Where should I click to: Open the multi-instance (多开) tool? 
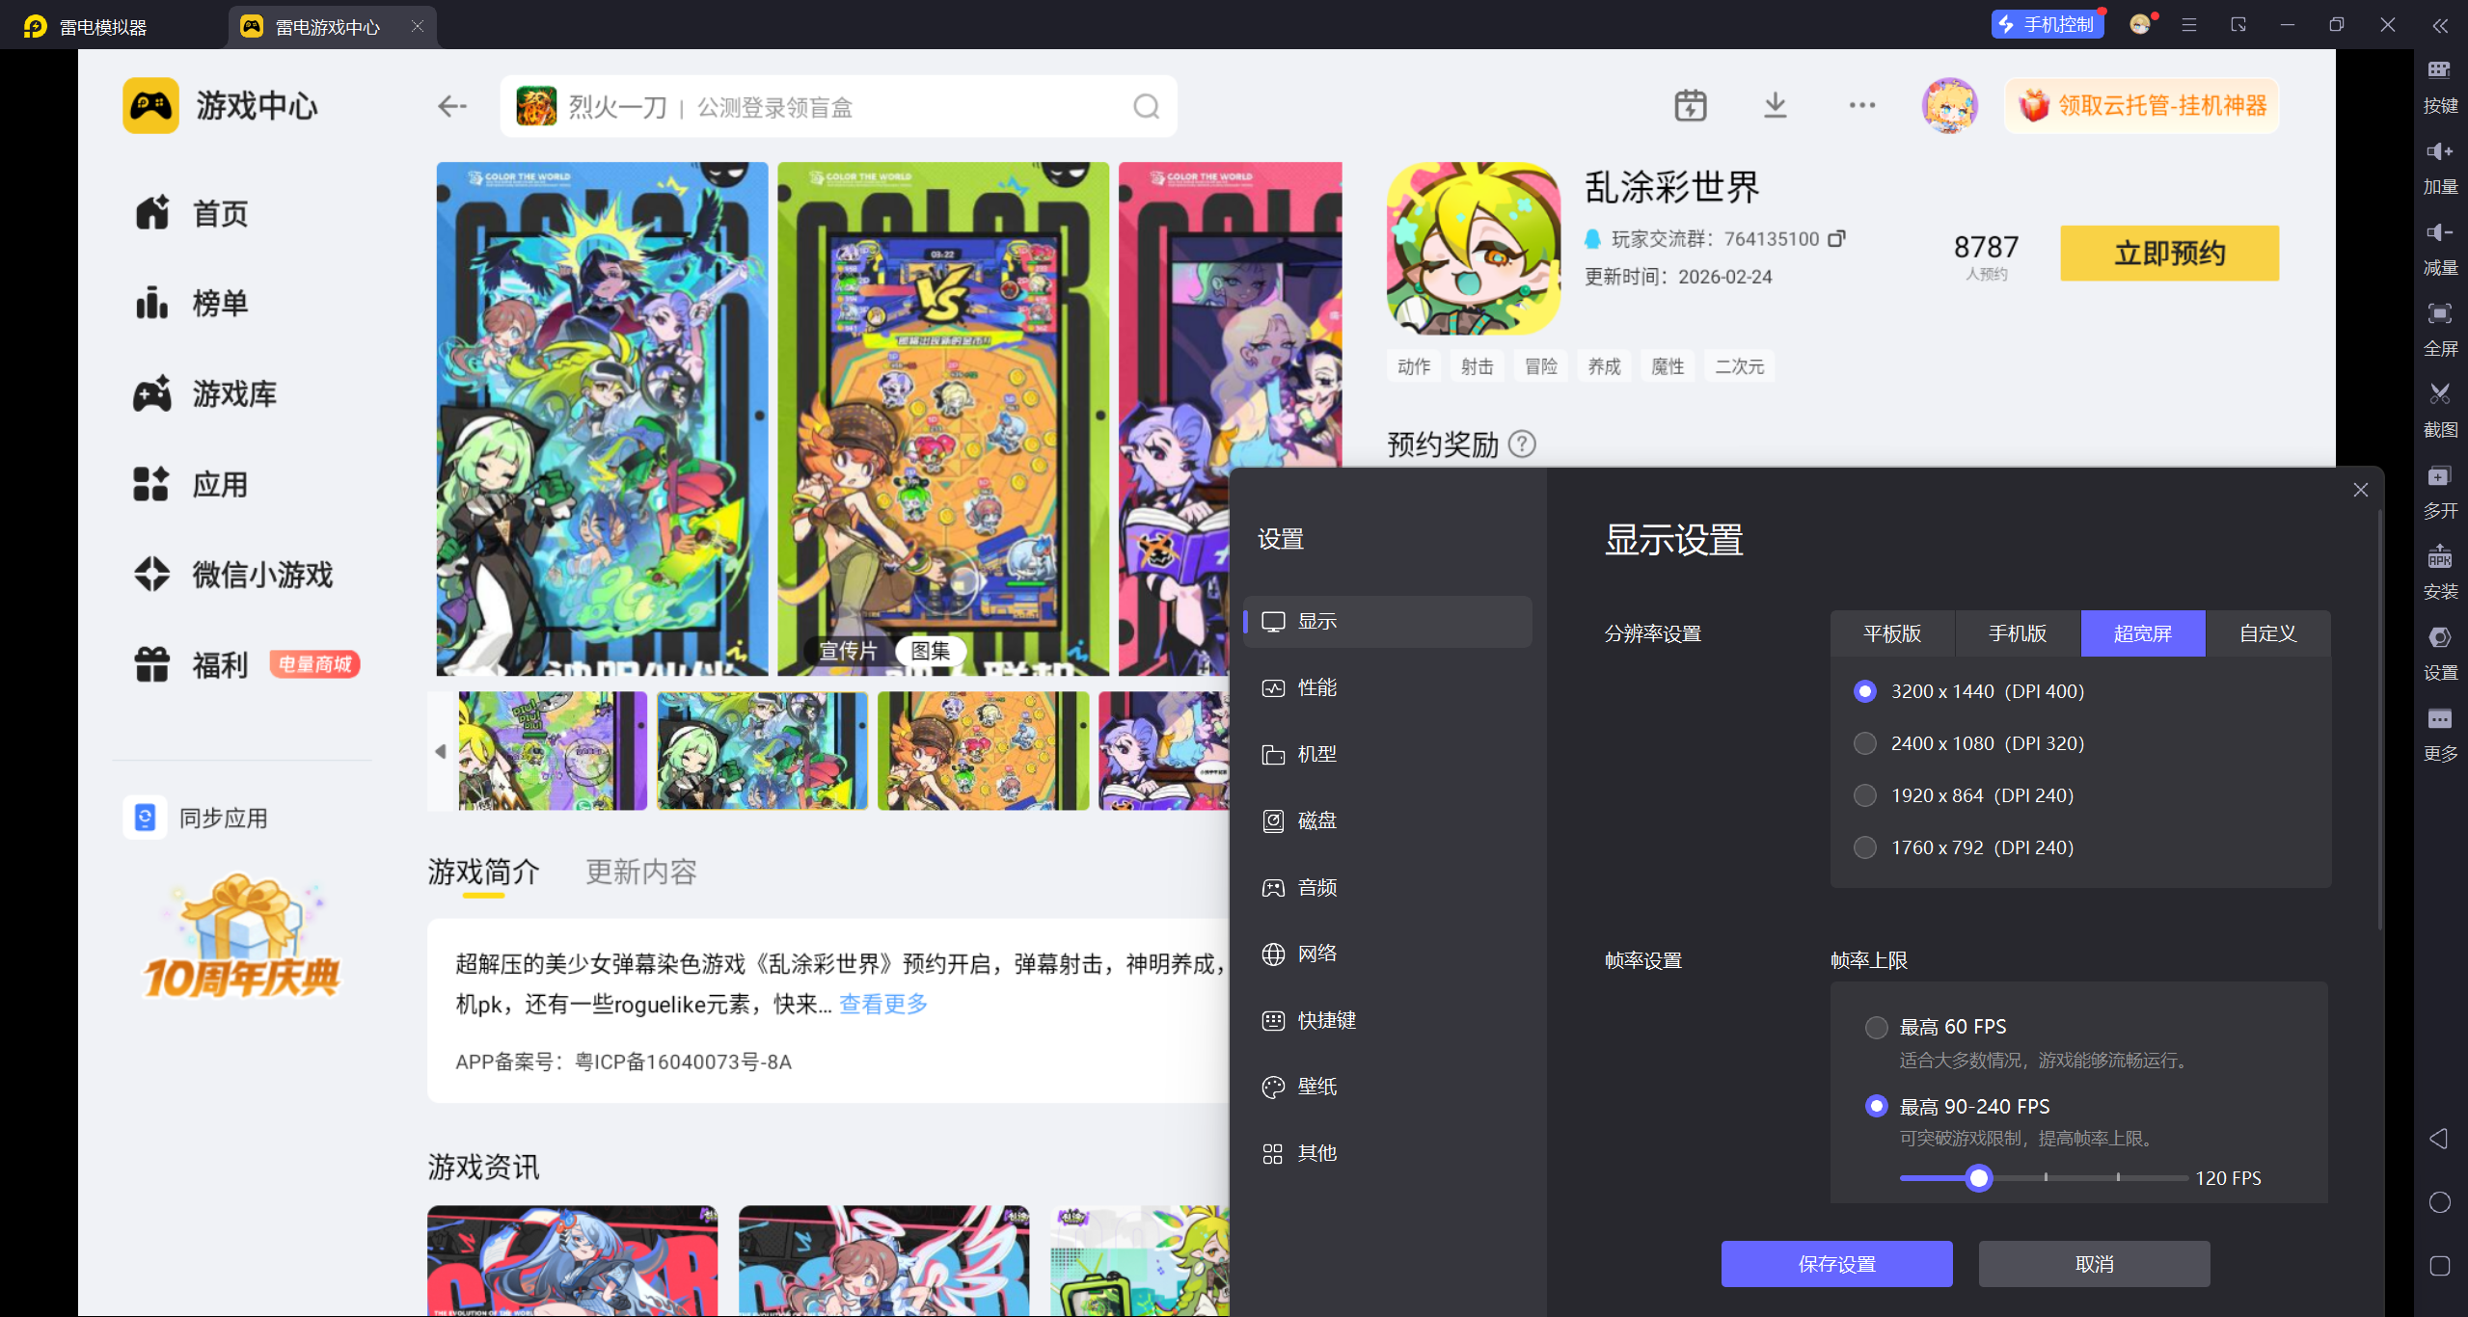pyautogui.click(x=2439, y=476)
